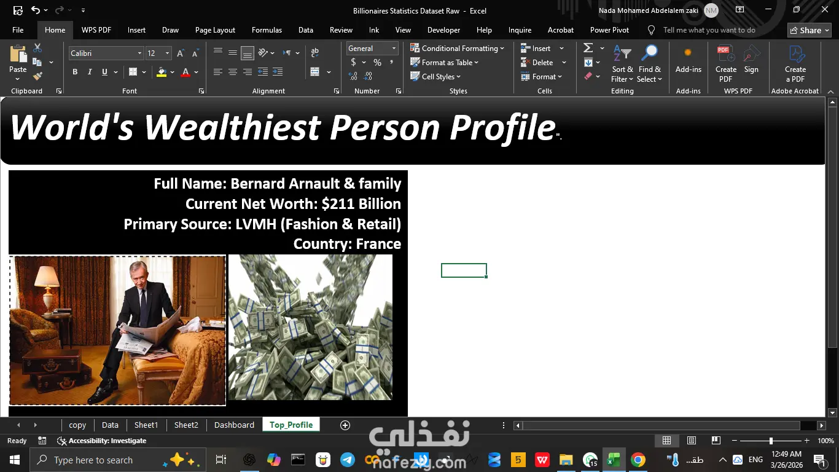Viewport: 839px width, 472px height.
Task: Decrease font size with the smaller A
Action: [x=195, y=53]
